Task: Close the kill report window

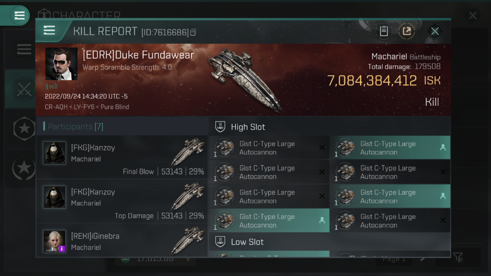Action: (435, 31)
